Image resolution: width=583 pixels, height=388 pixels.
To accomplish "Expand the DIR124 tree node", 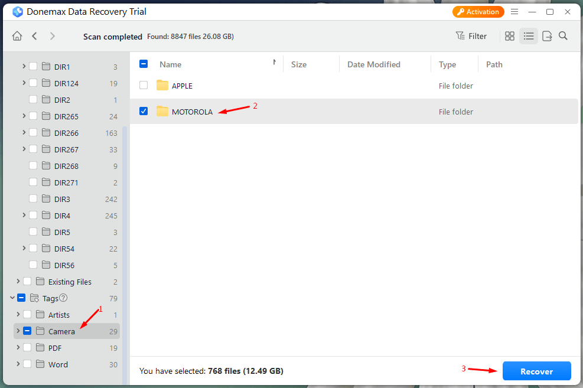I will (x=24, y=83).
